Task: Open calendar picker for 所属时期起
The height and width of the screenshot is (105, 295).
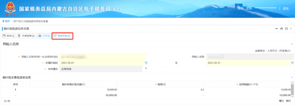Action: coord(146,63)
